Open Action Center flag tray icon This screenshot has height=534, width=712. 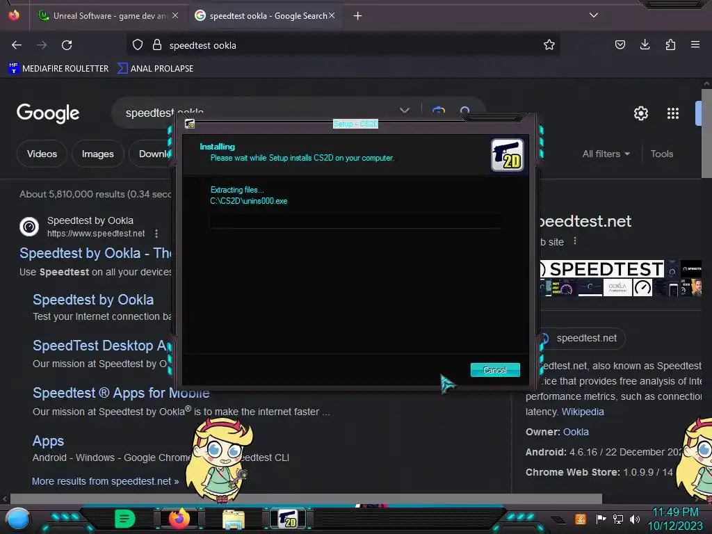click(x=601, y=519)
